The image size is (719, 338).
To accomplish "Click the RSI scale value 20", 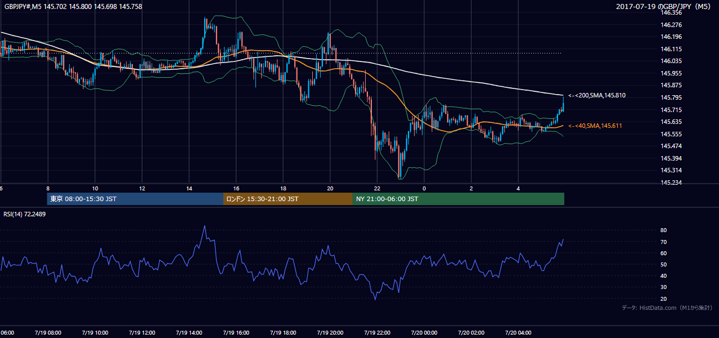I will pos(663,299).
